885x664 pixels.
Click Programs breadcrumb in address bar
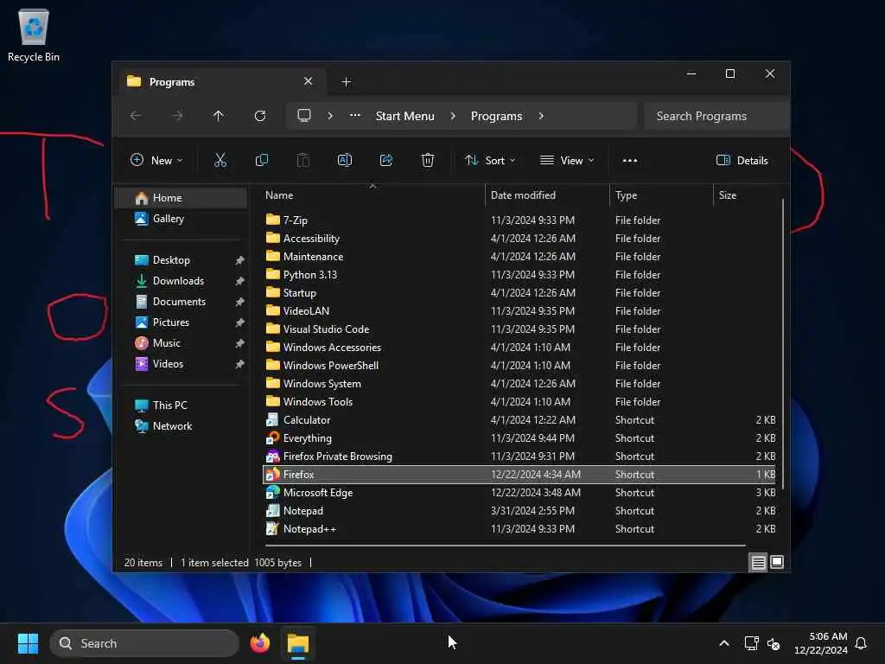tap(496, 116)
